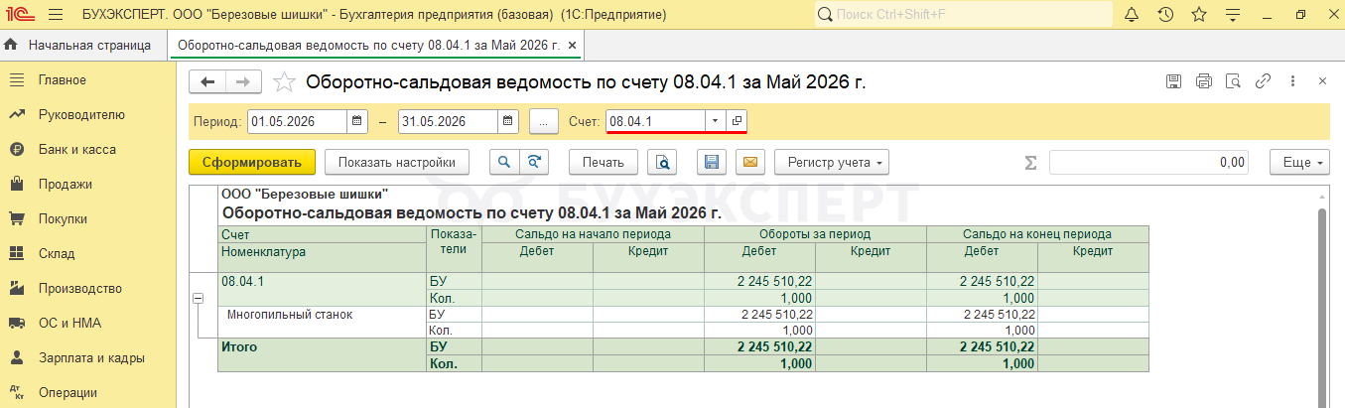Open the form's vertical dots menu
The width and height of the screenshot is (1345, 408).
(x=1291, y=82)
